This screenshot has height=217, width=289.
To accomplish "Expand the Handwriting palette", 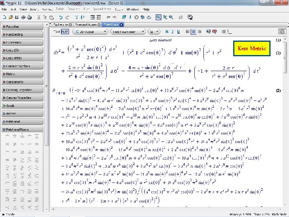I will point(22,35).
